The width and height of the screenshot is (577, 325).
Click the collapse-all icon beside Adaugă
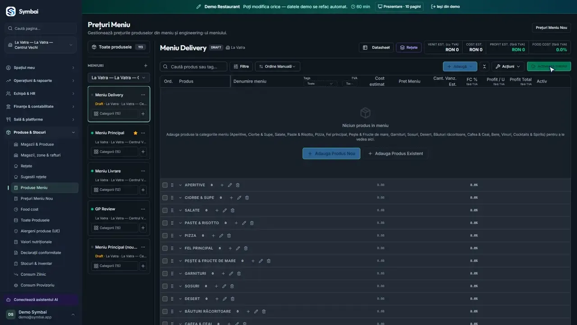click(x=485, y=66)
